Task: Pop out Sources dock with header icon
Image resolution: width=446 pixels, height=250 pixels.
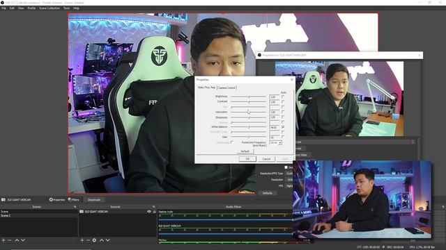Action: 154,207
